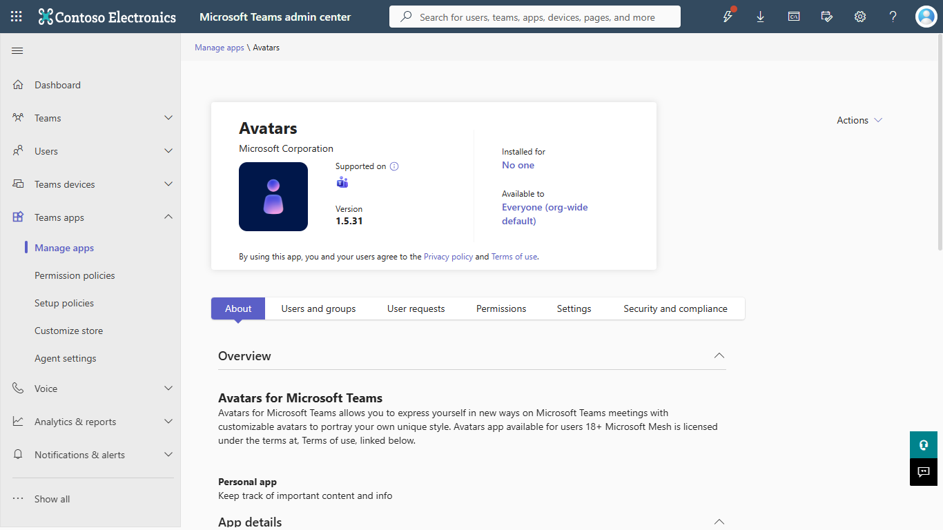943x530 pixels.
Task: Collapse the navigation hamburger menu
Action: [18, 50]
